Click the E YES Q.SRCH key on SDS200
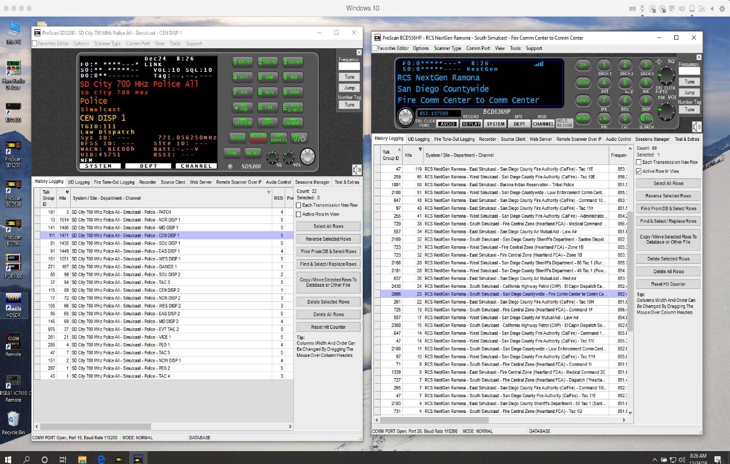 pyautogui.click(x=293, y=107)
